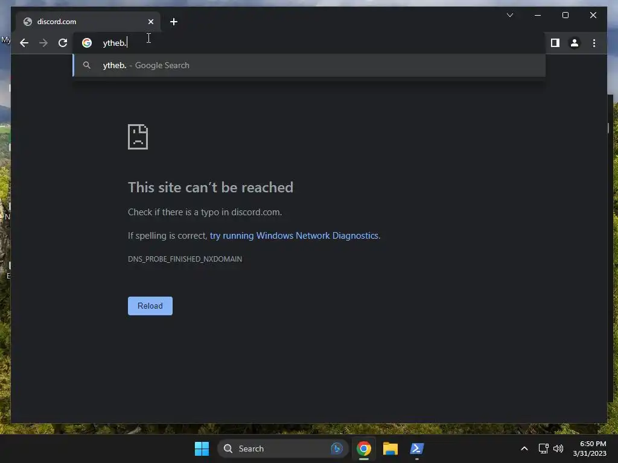
Task: Click the magnifier icon in the suggestion row
Action: 87,65
